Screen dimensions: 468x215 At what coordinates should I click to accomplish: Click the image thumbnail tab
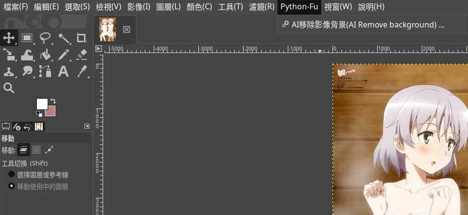pyautogui.click(x=108, y=29)
